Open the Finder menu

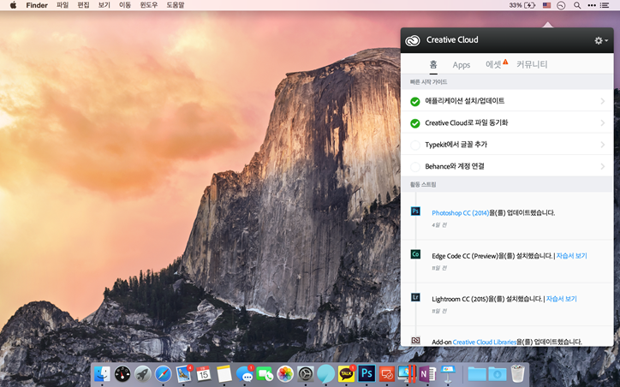click(x=37, y=5)
